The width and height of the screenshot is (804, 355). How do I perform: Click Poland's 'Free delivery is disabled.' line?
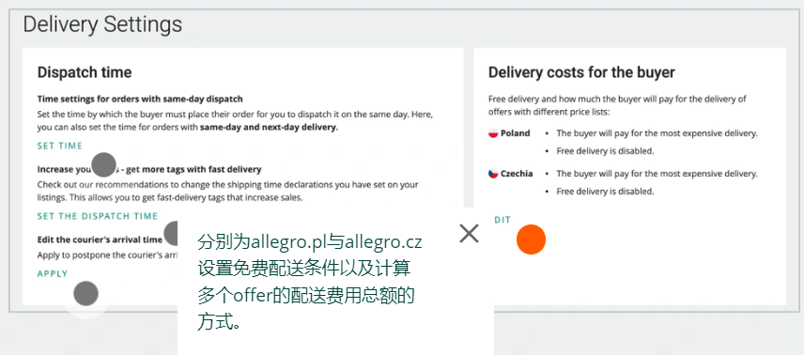(x=606, y=151)
